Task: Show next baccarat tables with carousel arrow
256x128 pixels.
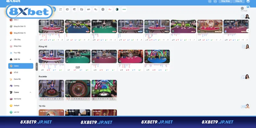Action: tap(248, 30)
